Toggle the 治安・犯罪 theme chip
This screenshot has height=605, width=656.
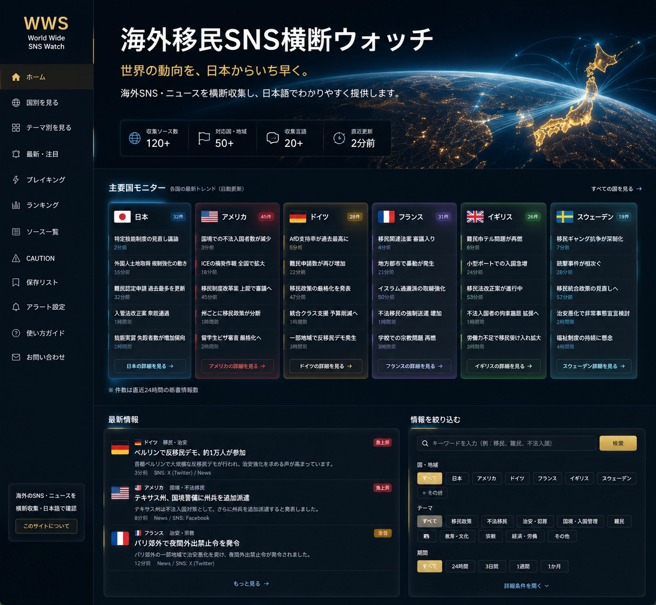click(534, 522)
